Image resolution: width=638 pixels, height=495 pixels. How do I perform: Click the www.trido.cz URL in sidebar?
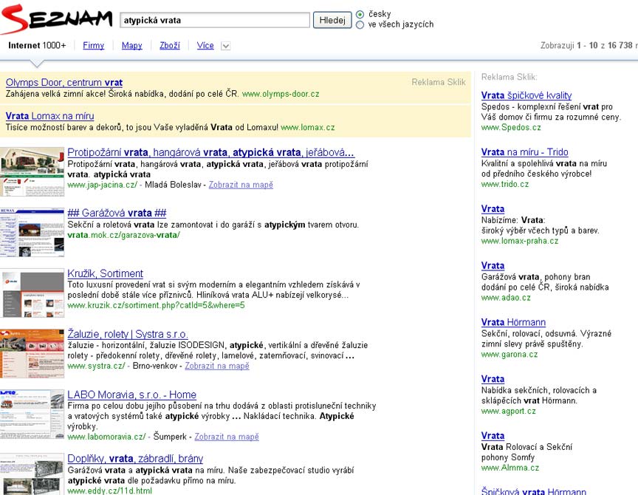tap(505, 185)
